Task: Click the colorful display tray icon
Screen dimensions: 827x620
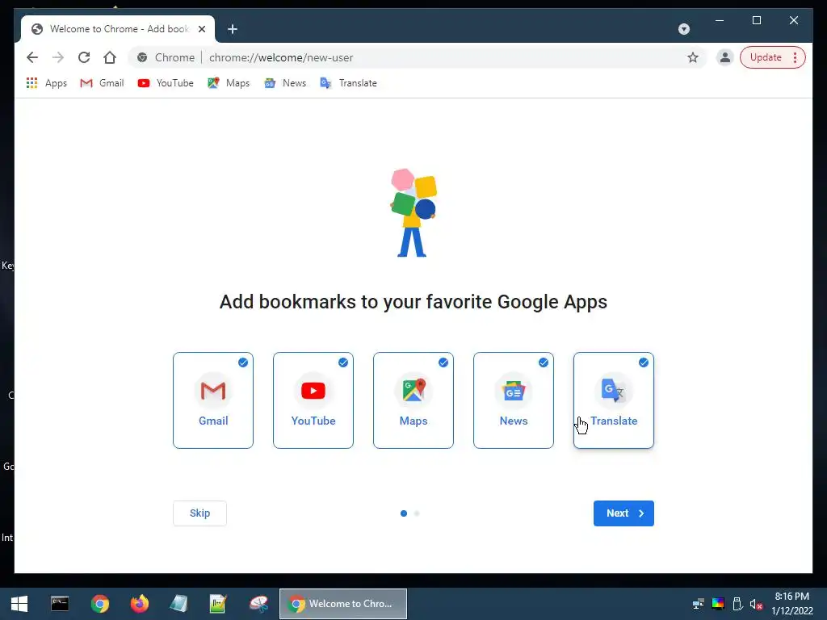Action: click(x=718, y=604)
